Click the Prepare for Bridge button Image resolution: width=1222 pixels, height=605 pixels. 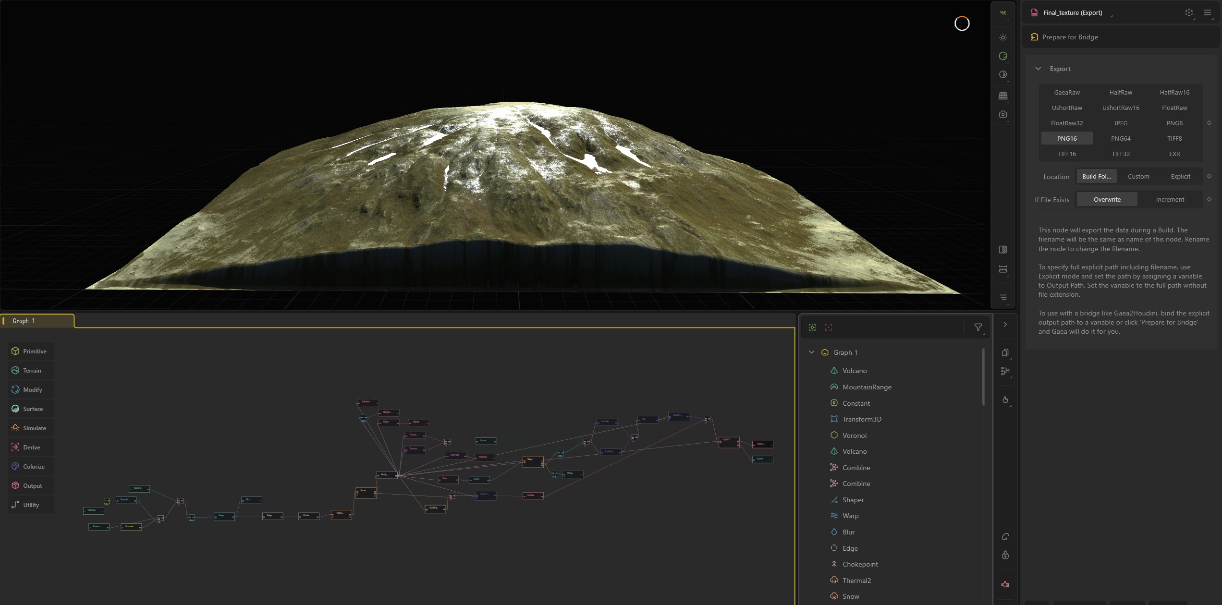coord(1070,37)
